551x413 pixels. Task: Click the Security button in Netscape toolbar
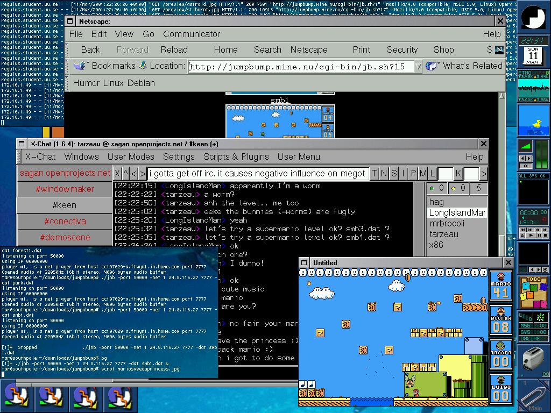(402, 50)
